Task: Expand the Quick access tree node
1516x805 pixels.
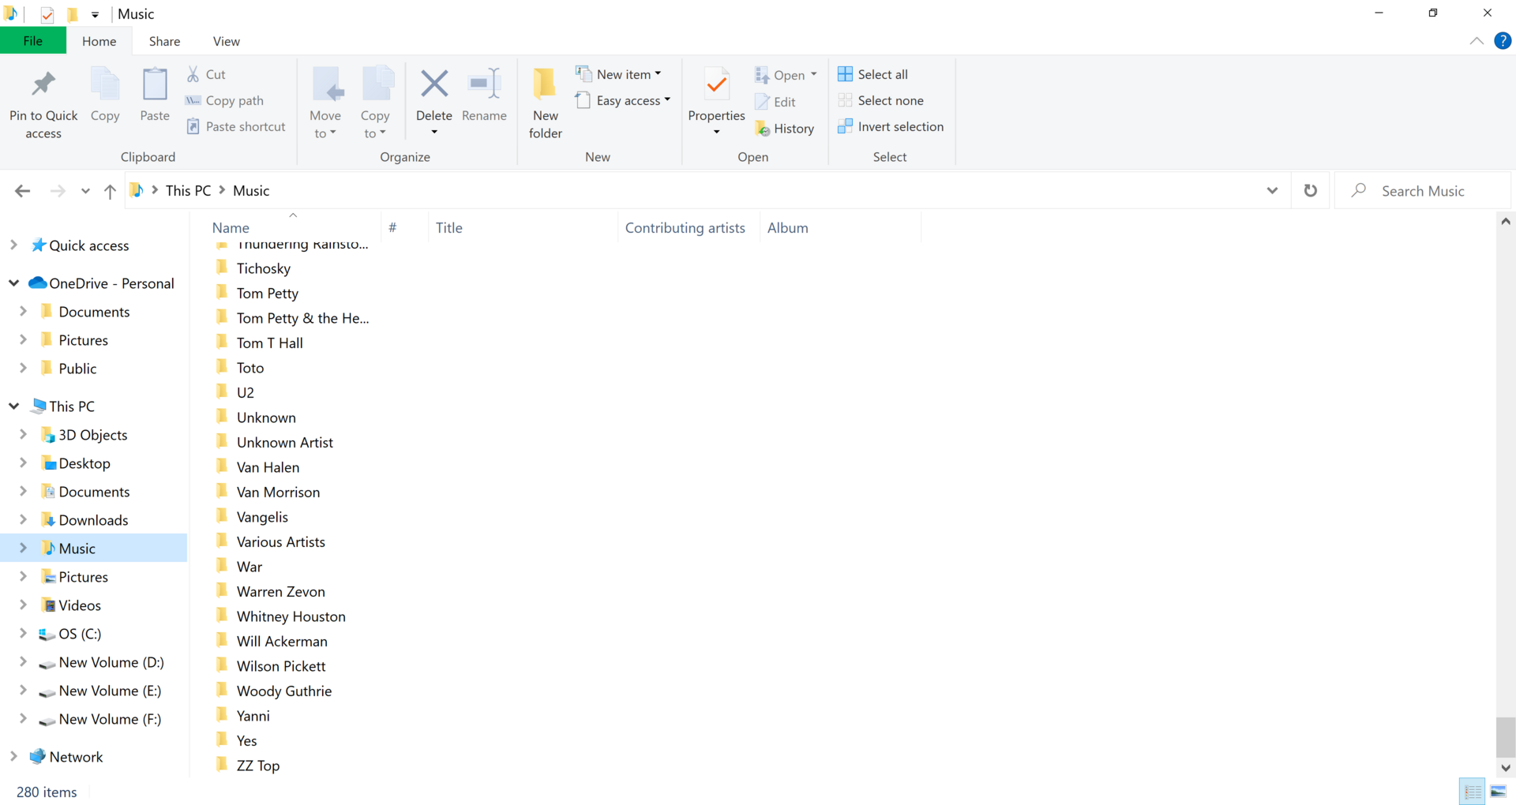Action: (x=14, y=245)
